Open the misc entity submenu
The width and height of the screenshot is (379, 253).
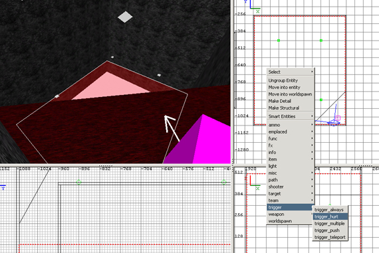(291, 173)
